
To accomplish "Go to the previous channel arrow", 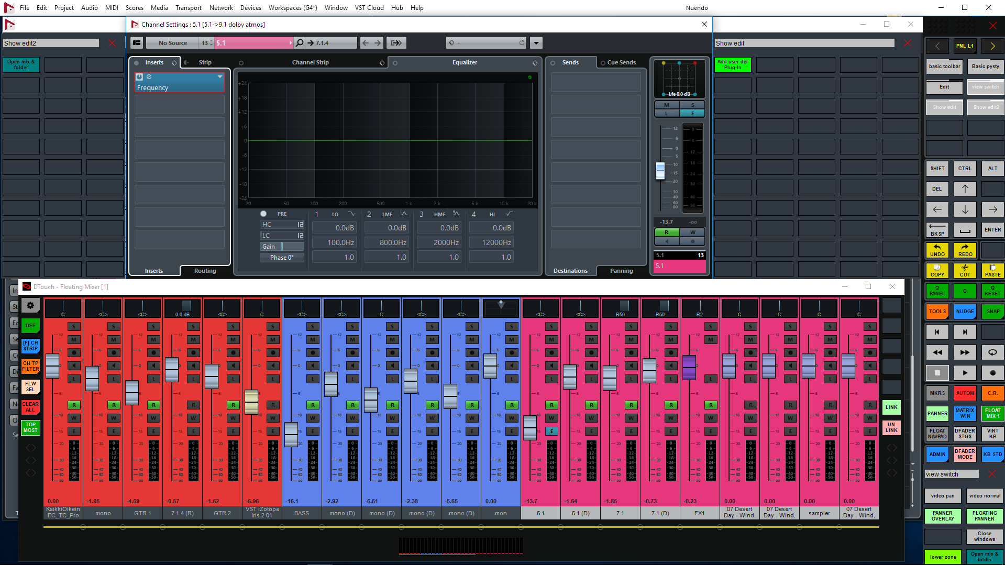I will 366,43.
